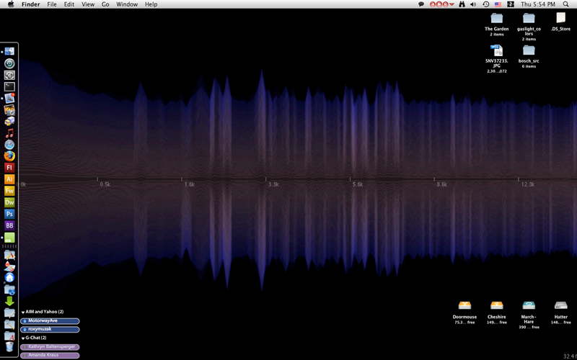Open the Window menu
The width and height of the screenshot is (577, 360).
pos(127,4)
